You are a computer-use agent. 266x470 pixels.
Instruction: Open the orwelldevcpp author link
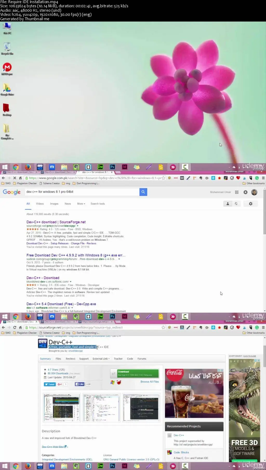76,351
